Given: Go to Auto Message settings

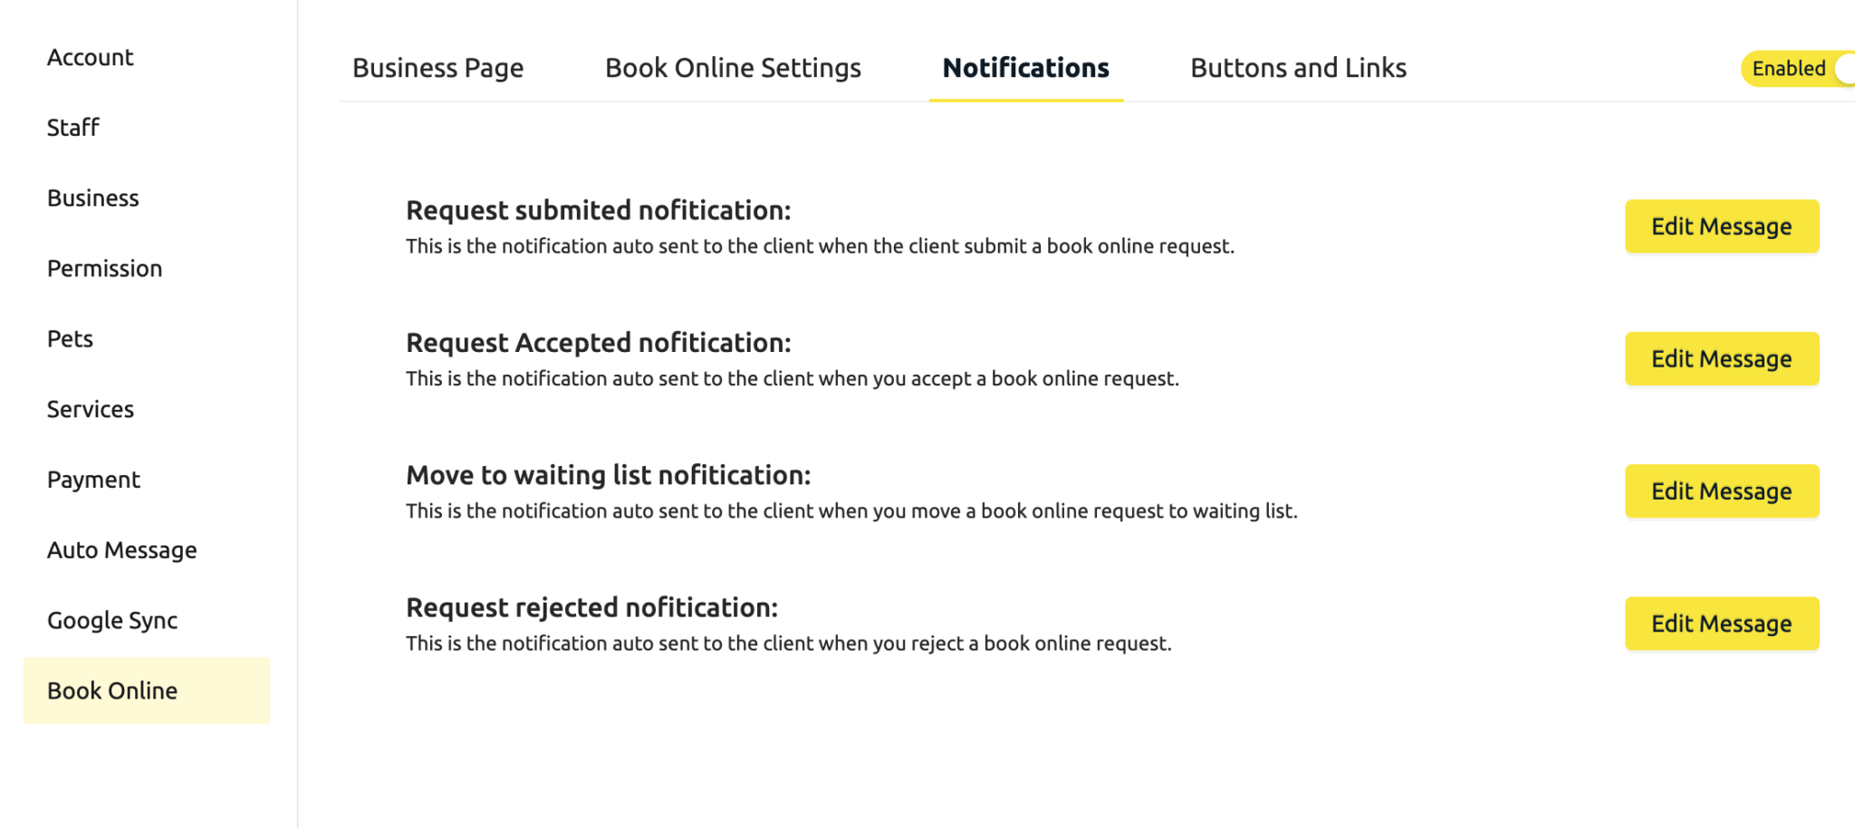Looking at the screenshot, I should point(122,549).
